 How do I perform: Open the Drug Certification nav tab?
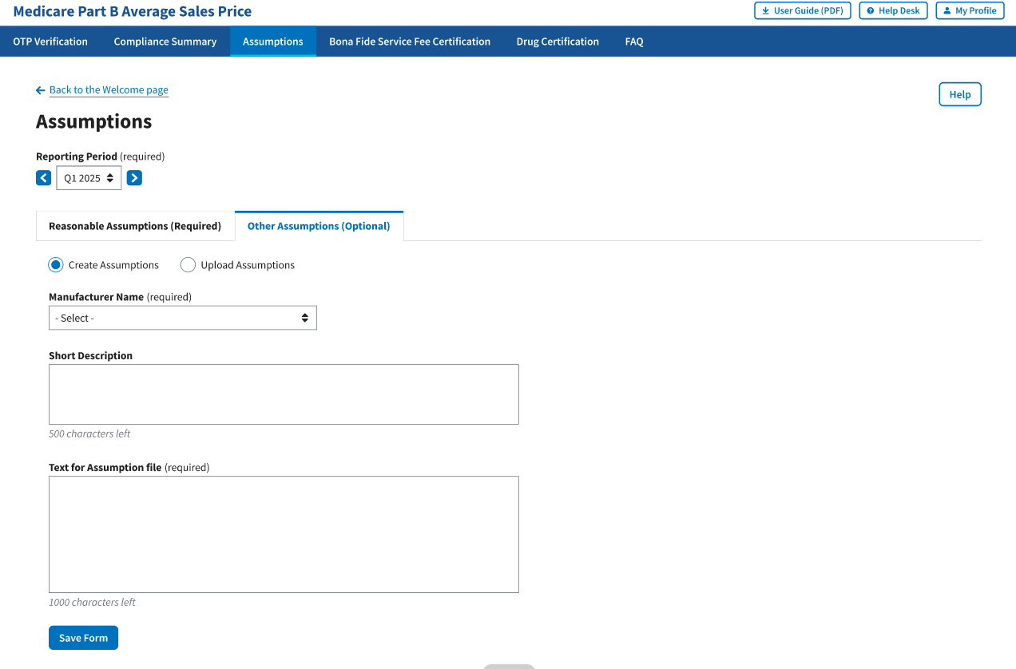(558, 42)
